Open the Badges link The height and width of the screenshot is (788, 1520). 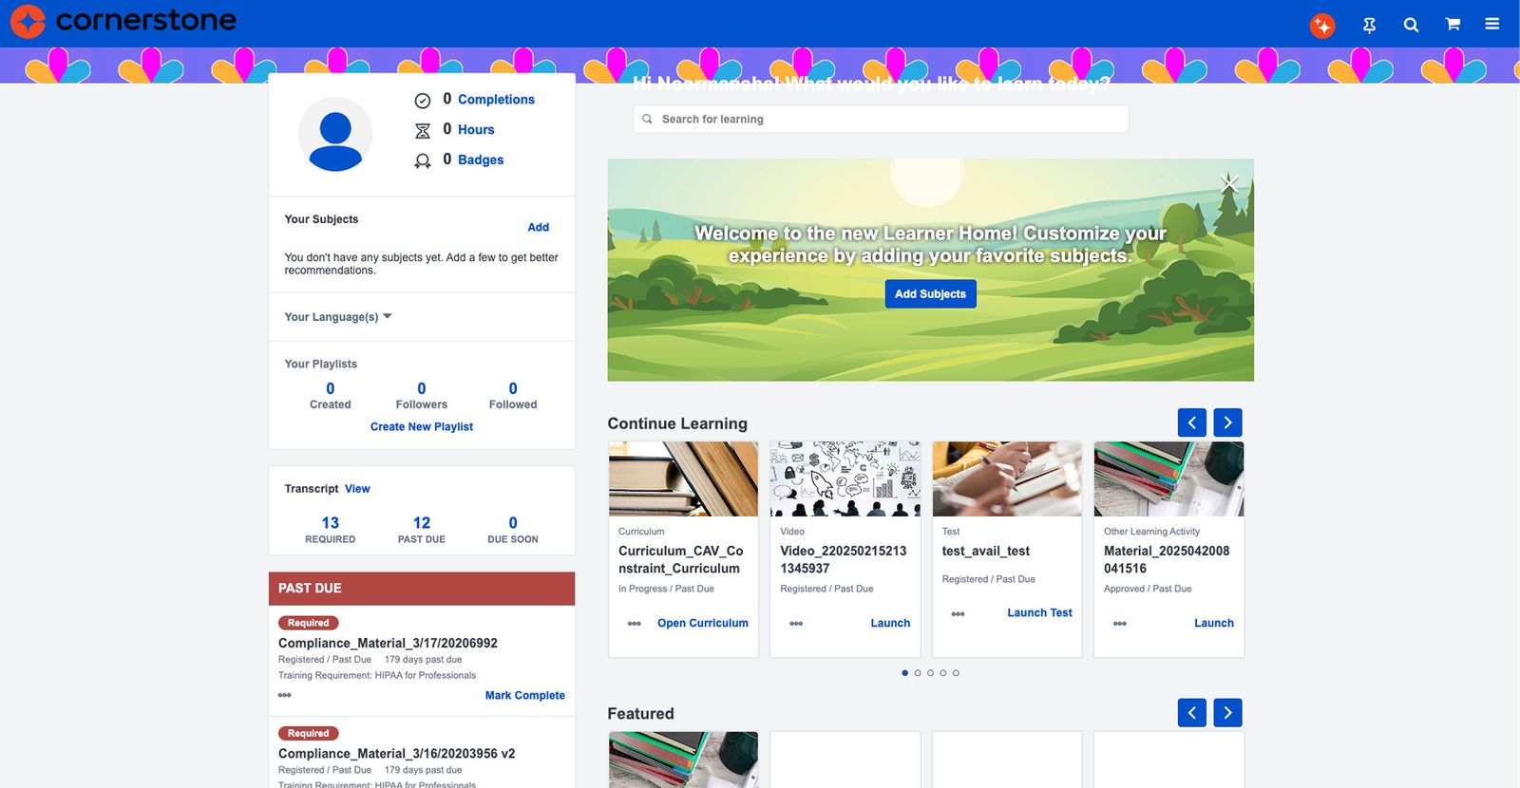click(481, 160)
